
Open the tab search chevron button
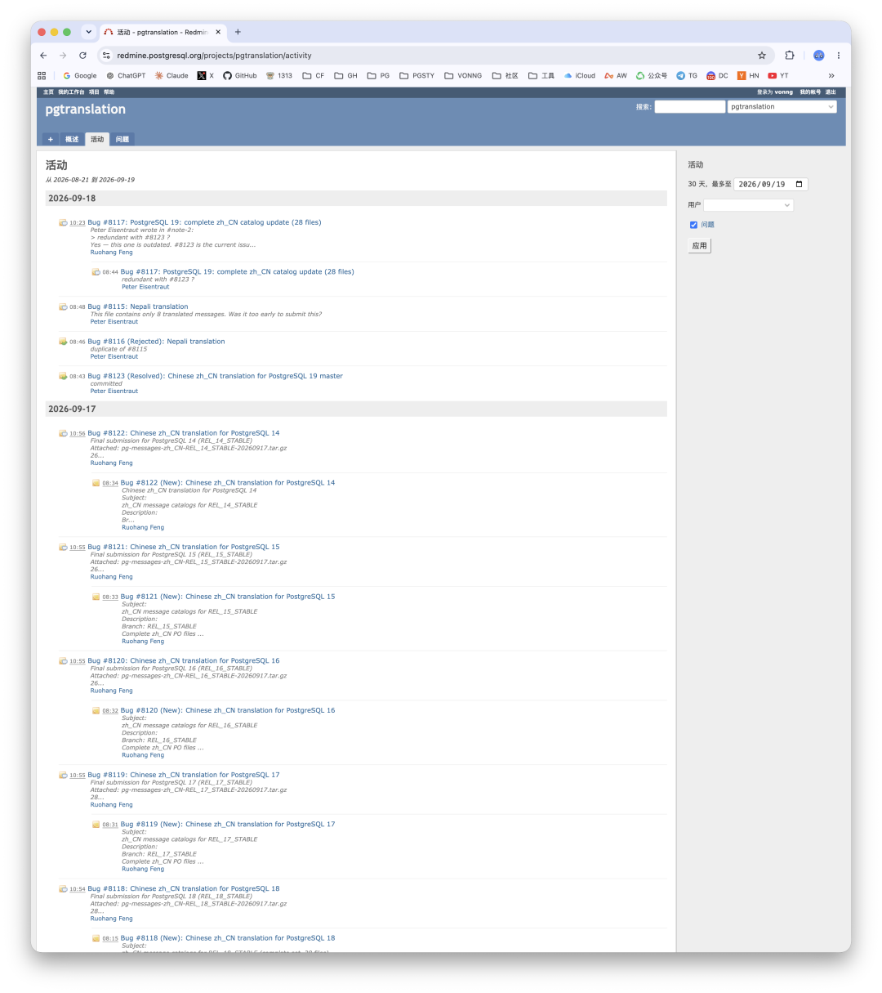pos(88,32)
